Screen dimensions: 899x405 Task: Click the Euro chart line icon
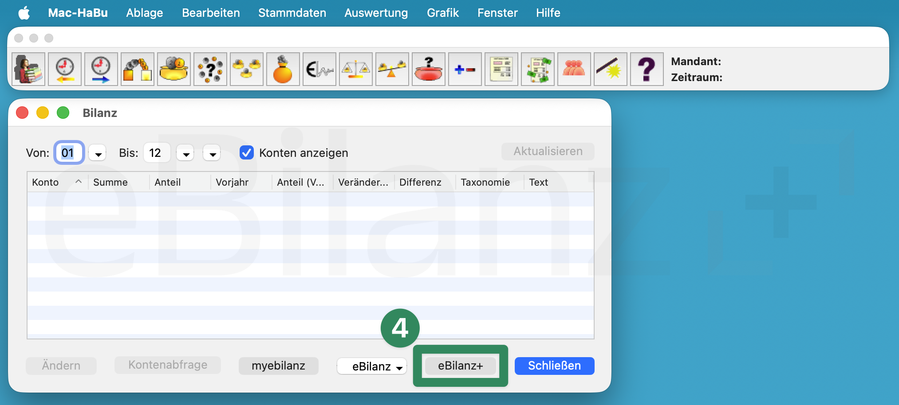point(319,69)
